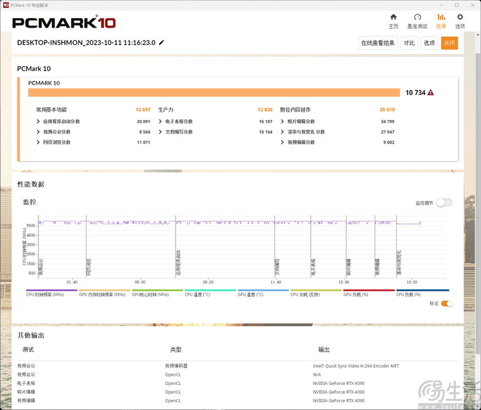
Task: Click the 其他输出 section heading
Action: click(31, 335)
